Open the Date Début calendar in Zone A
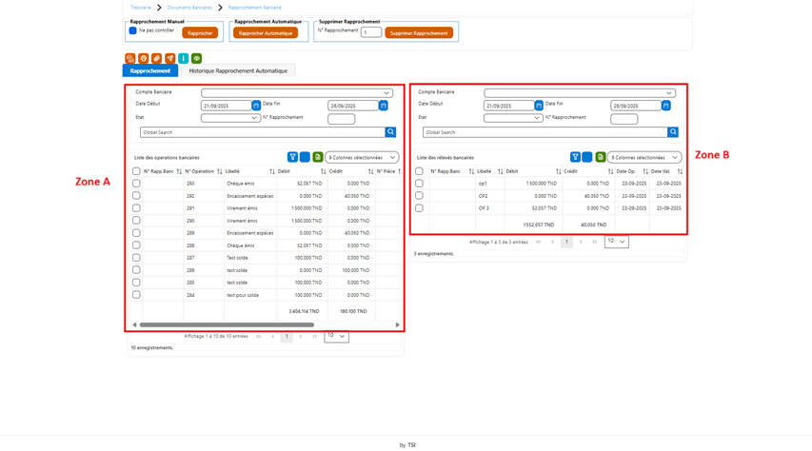Screen dimensions: 812x451 click(256, 106)
